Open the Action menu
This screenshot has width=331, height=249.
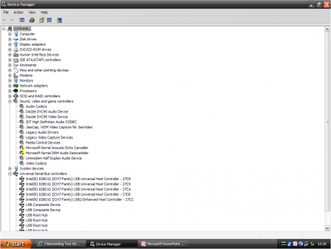click(19, 13)
